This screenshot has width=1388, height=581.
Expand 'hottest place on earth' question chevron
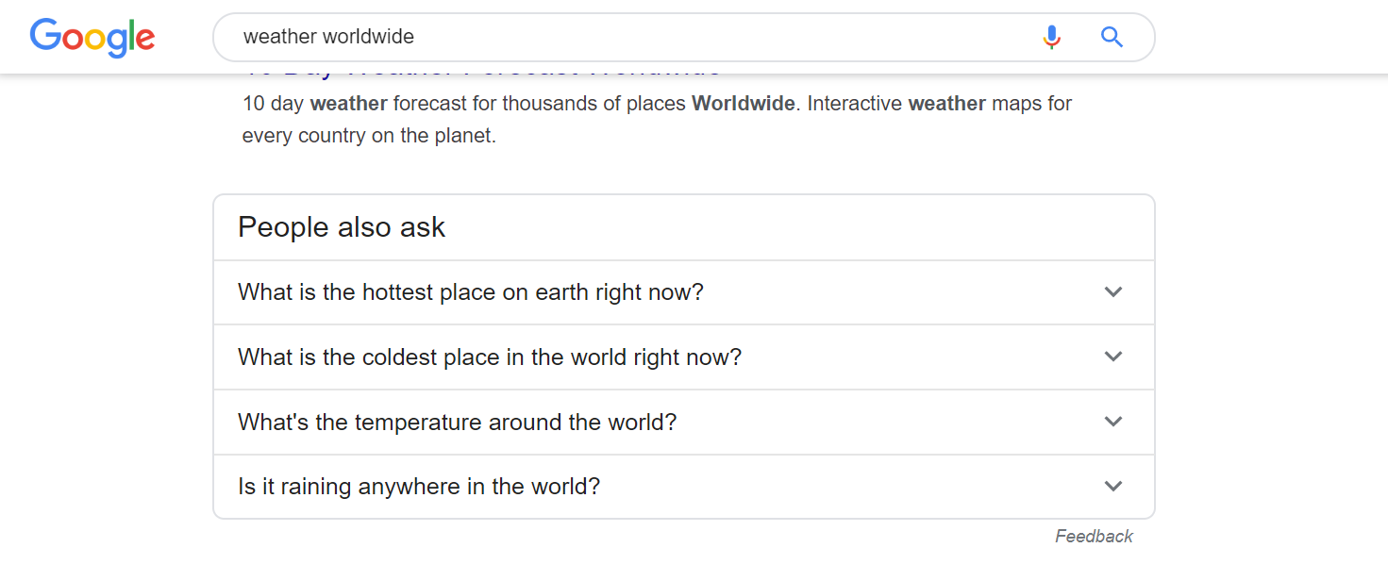[x=1113, y=292]
